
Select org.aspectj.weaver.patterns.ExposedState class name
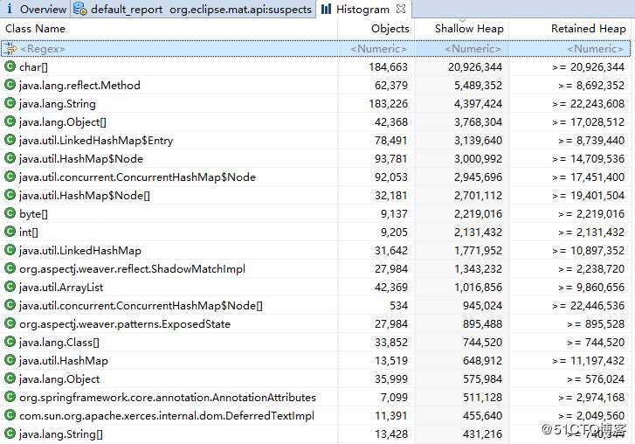pyautogui.click(x=125, y=323)
